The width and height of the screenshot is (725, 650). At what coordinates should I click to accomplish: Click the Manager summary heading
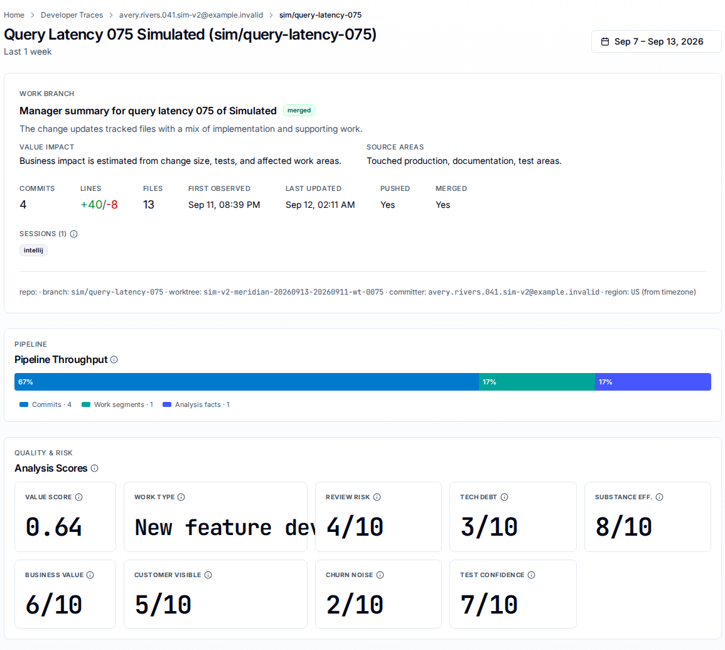coord(148,111)
